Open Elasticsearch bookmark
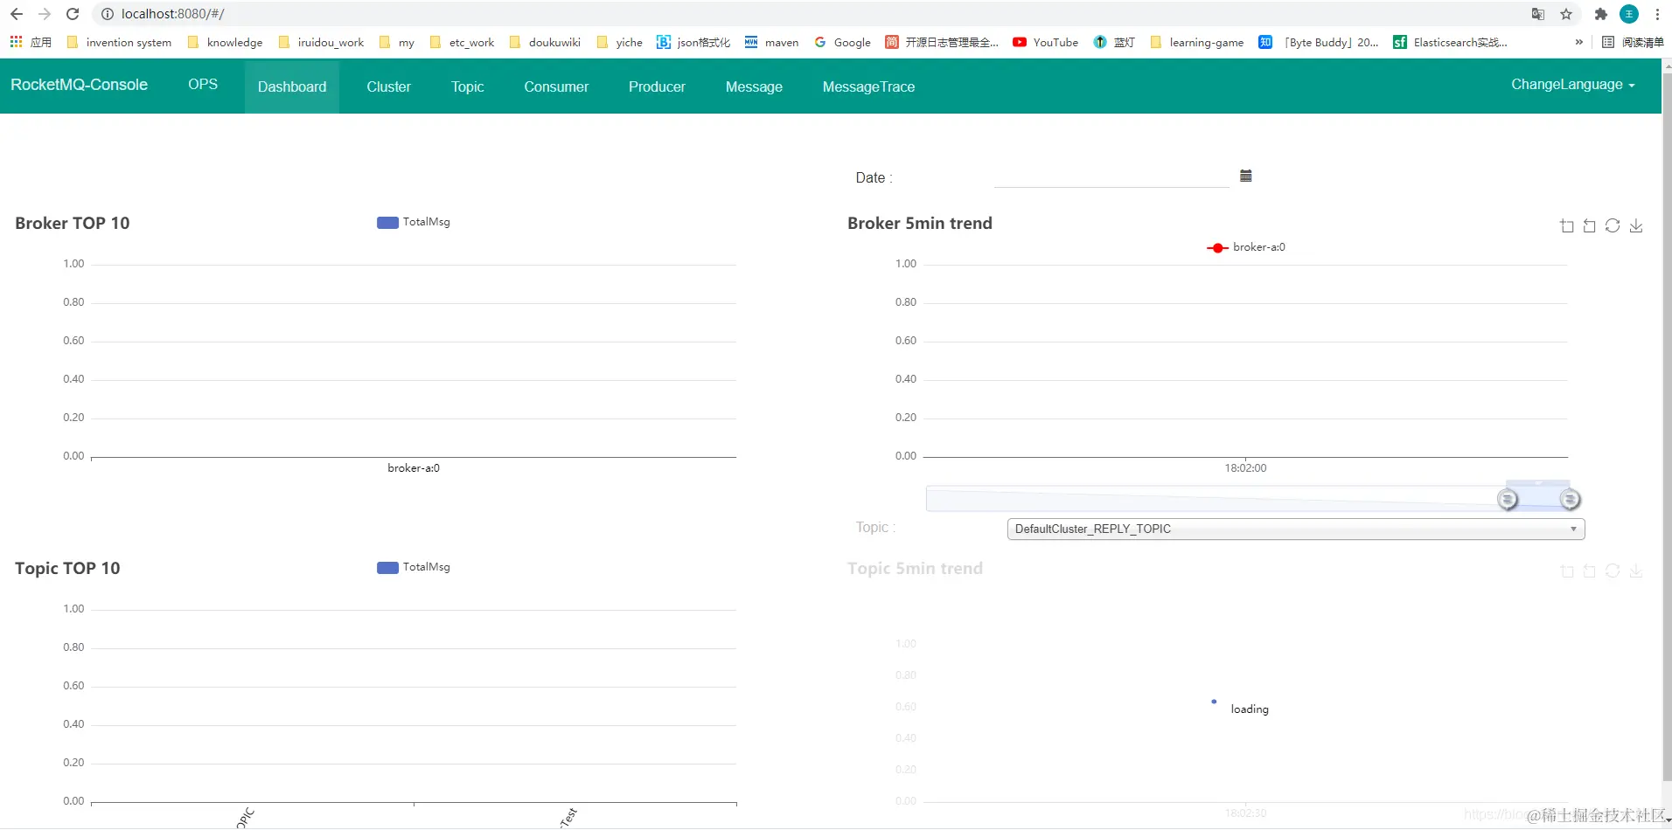 [x=1450, y=42]
